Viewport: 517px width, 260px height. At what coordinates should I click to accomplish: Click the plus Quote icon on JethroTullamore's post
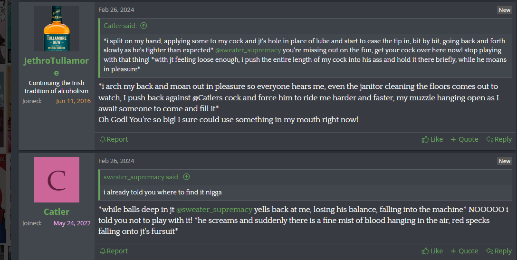click(453, 139)
